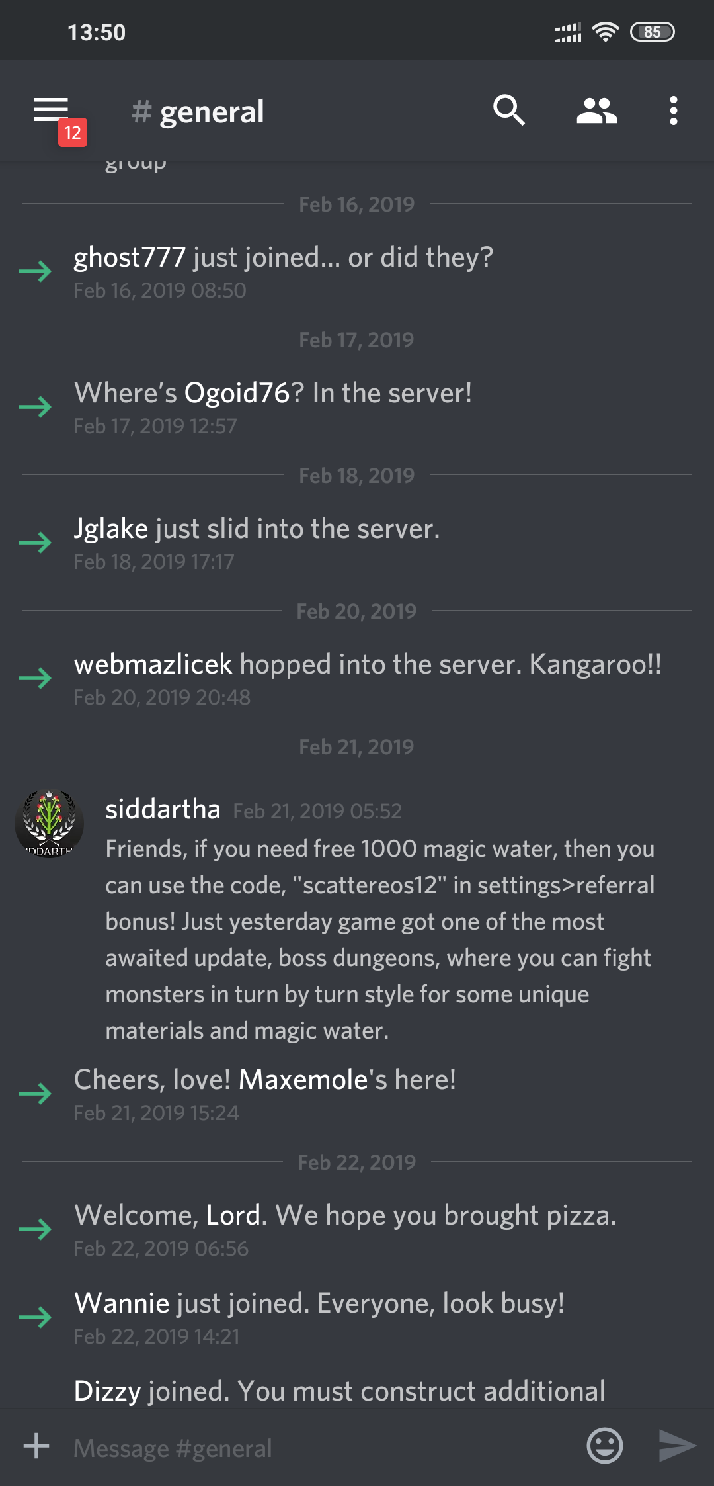Tap the username Jglake
714x1486 pixels.
pyautogui.click(x=111, y=529)
